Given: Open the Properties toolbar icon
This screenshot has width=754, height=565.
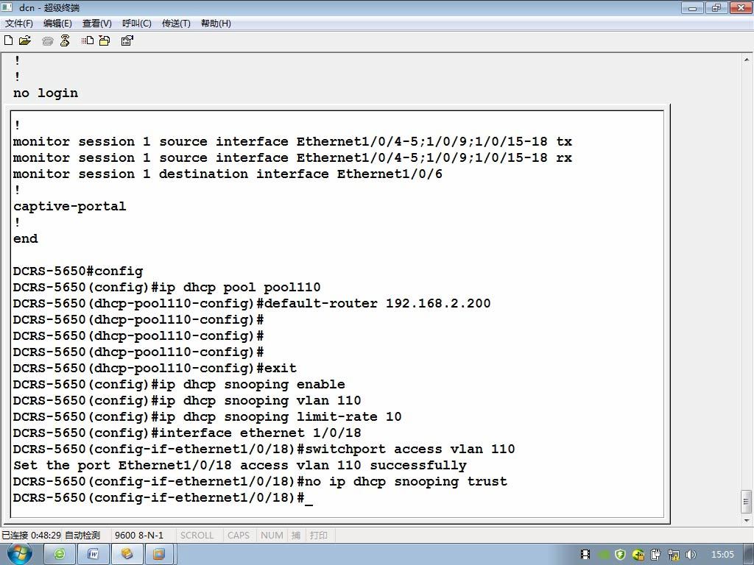Looking at the screenshot, I should tap(127, 41).
